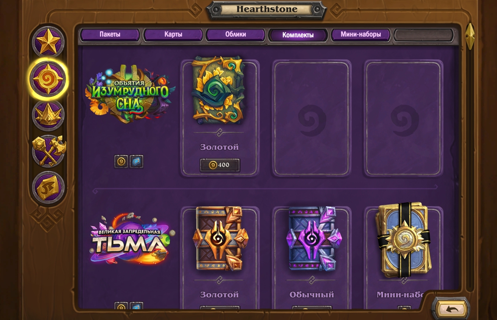Select the Hearthstone swirl sidebar category
Image resolution: width=497 pixels, height=320 pixels.
(48, 79)
